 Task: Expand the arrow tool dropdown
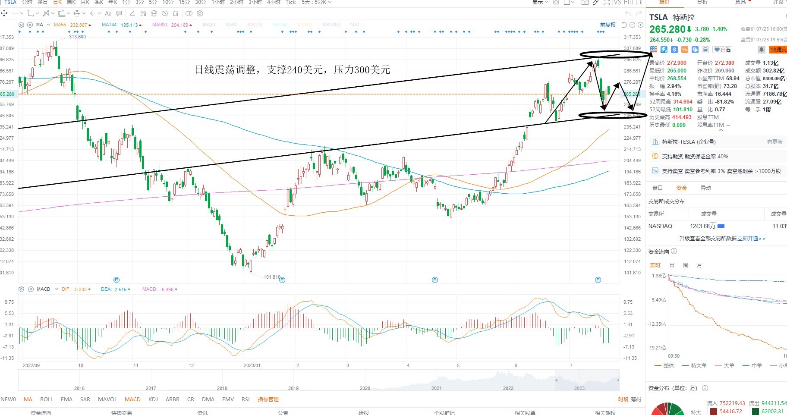click(99, 13)
